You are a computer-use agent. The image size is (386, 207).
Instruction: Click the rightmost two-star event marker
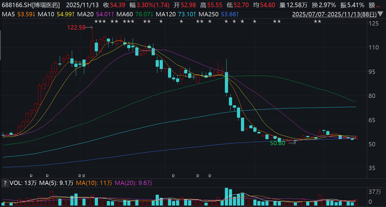[317, 21]
